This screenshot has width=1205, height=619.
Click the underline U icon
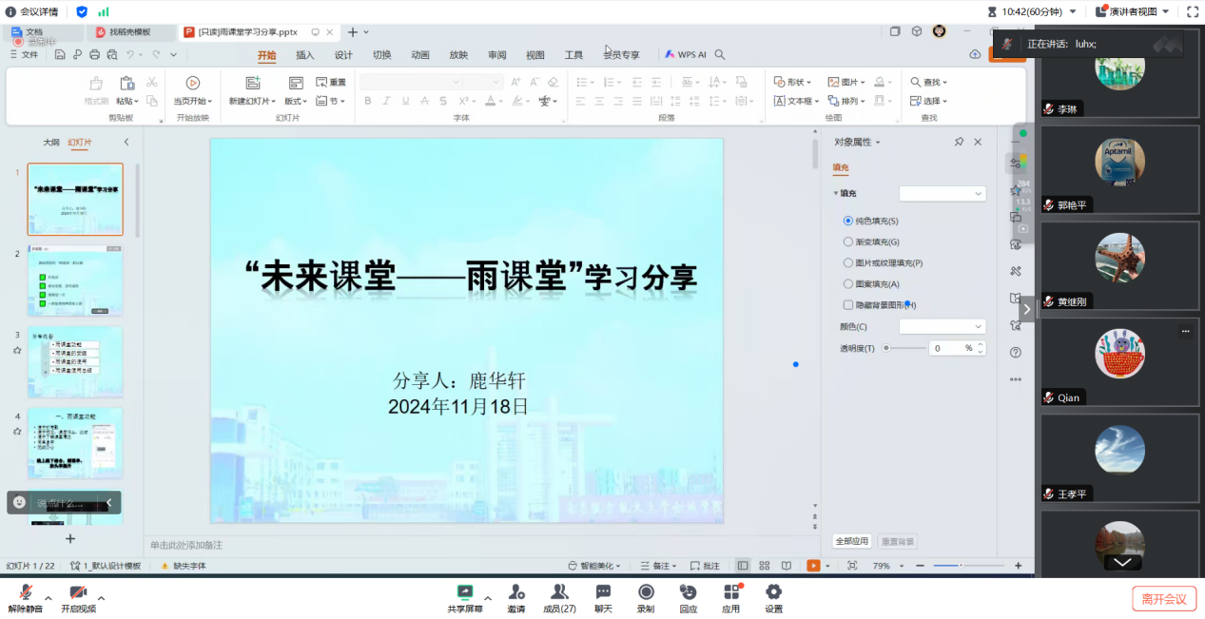(406, 101)
